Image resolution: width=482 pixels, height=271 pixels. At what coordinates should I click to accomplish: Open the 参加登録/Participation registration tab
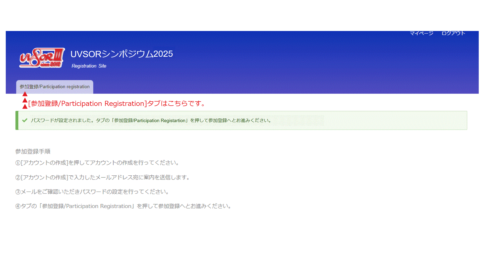55,87
